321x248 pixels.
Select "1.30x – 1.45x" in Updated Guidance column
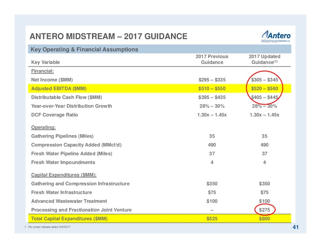(264, 115)
